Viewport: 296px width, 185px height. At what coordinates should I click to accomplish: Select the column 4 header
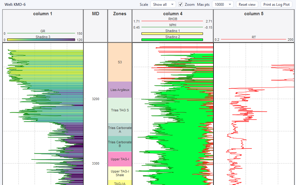(x=173, y=14)
